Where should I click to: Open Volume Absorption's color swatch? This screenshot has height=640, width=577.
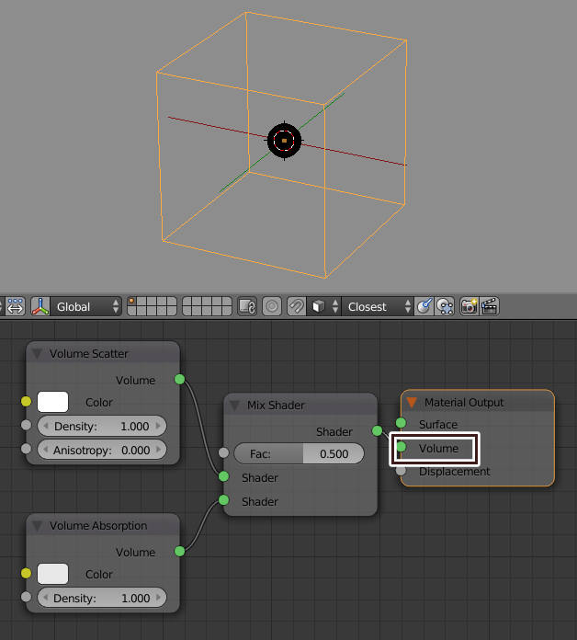(x=52, y=574)
